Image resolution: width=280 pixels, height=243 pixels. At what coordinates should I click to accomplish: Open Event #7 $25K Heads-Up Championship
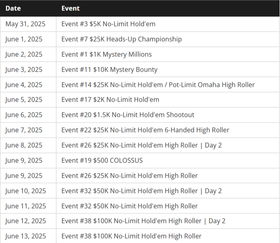tap(121, 39)
